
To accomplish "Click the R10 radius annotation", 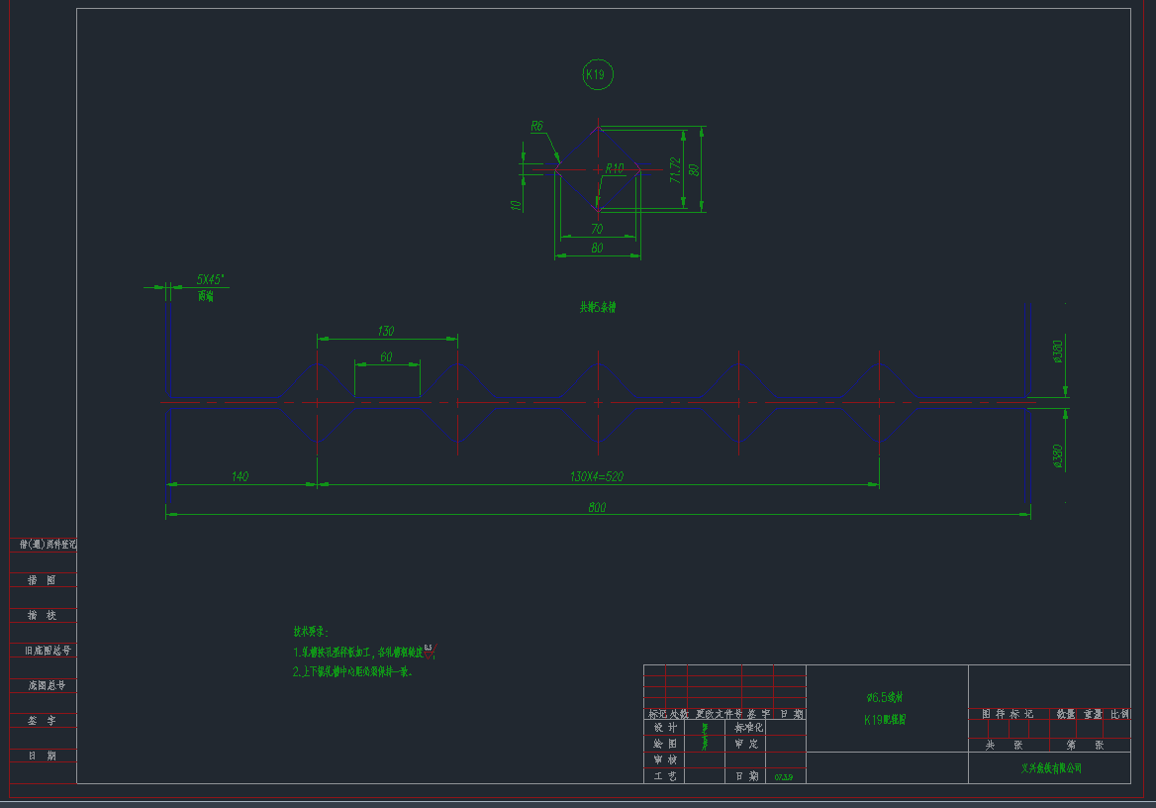I will click(x=614, y=168).
